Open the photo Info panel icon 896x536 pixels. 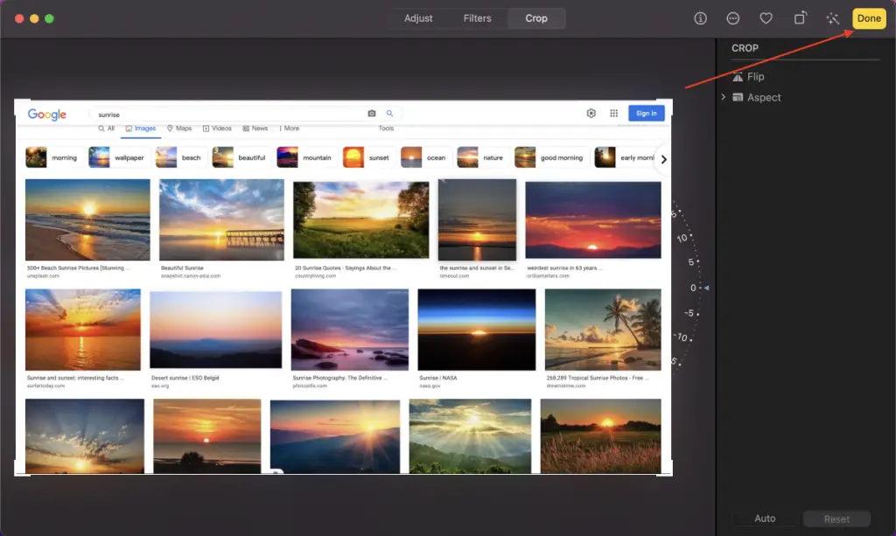click(x=700, y=18)
